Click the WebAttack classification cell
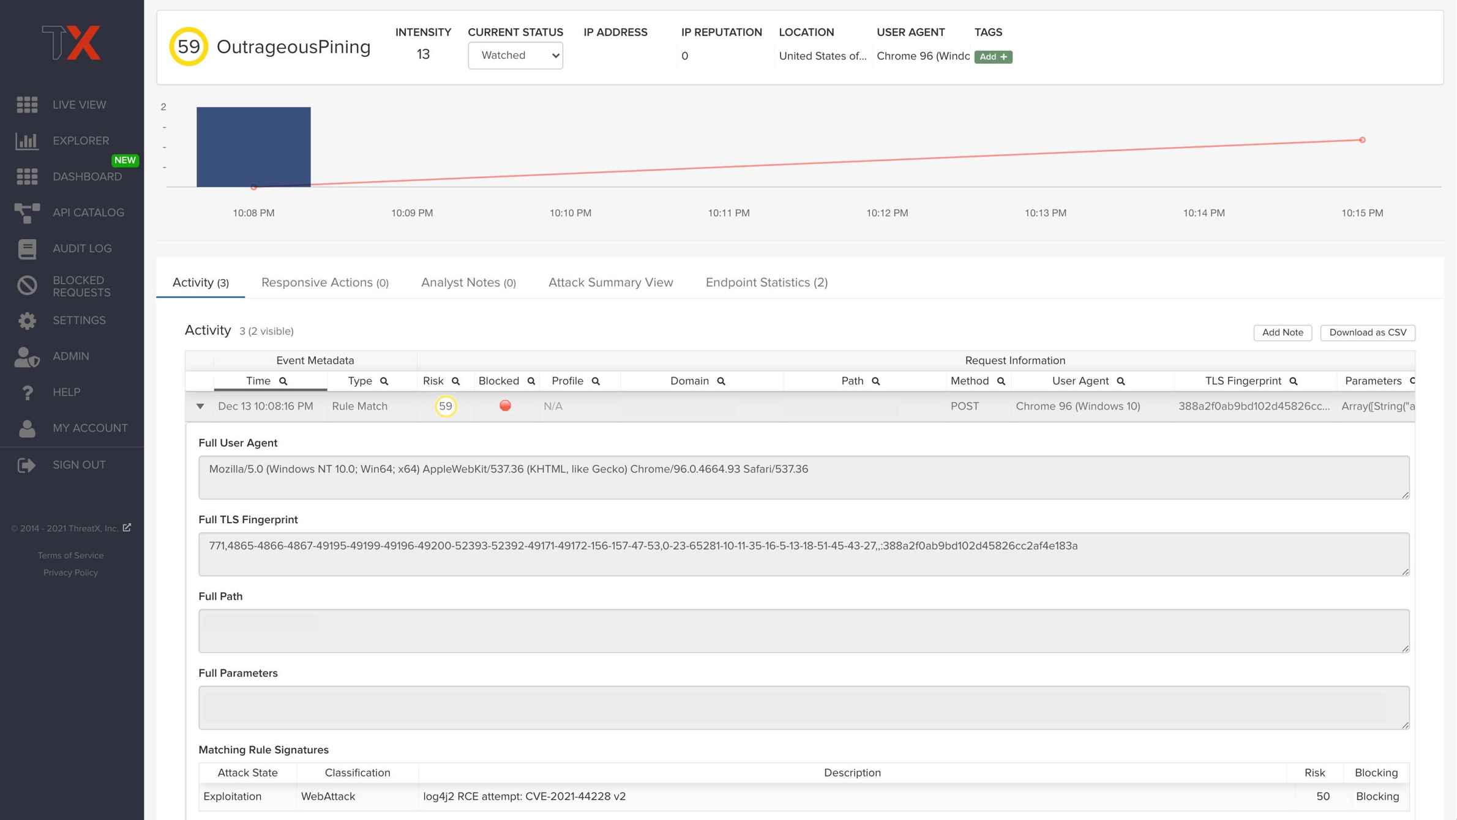1457x820 pixels. pyautogui.click(x=328, y=796)
